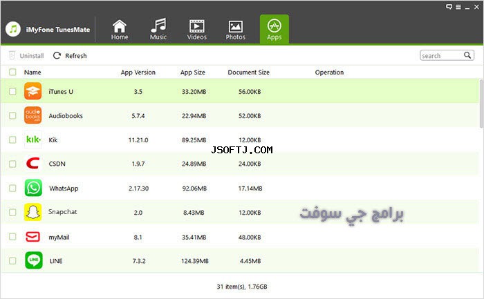Screen dimensions: 484x299
Task: Click the Kik app icon
Action: click(x=33, y=139)
